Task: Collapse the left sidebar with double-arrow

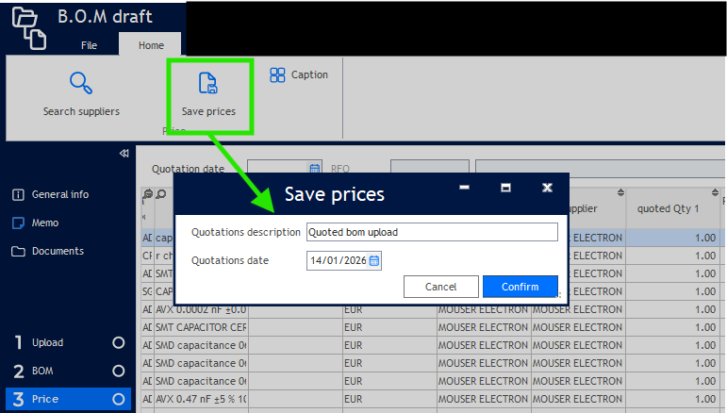Action: click(x=124, y=154)
